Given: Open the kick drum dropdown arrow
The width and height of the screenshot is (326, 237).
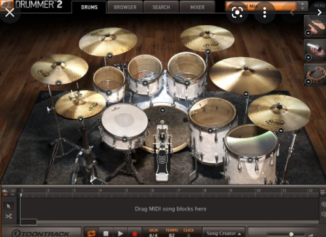Looking at the screenshot, I should (162, 110).
